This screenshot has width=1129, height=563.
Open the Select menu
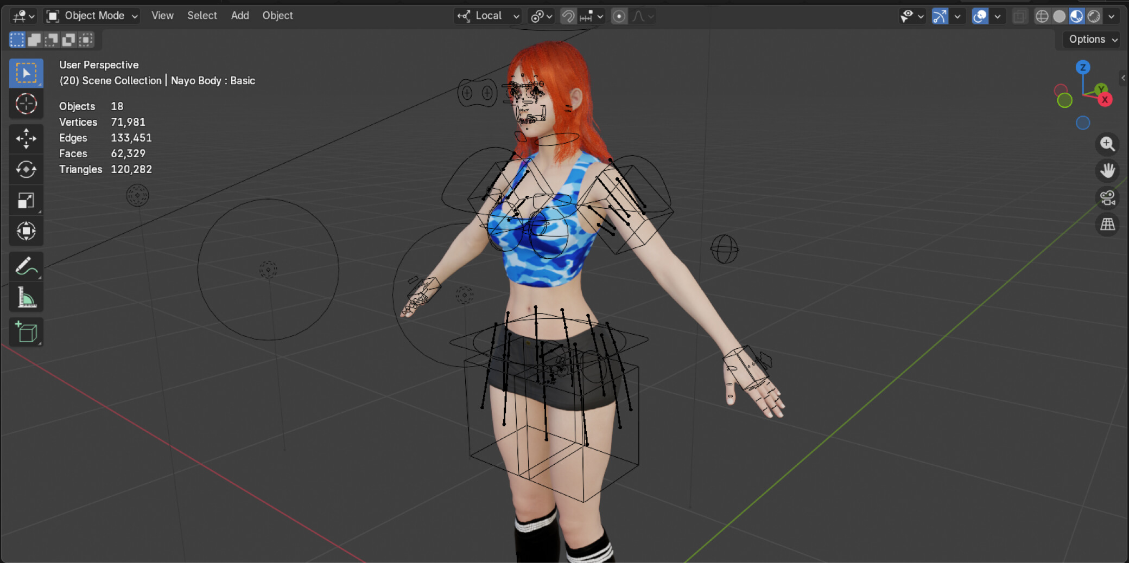[x=202, y=16]
